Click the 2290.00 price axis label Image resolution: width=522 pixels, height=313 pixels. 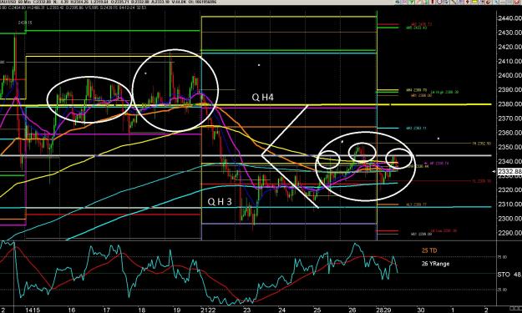tap(509, 233)
